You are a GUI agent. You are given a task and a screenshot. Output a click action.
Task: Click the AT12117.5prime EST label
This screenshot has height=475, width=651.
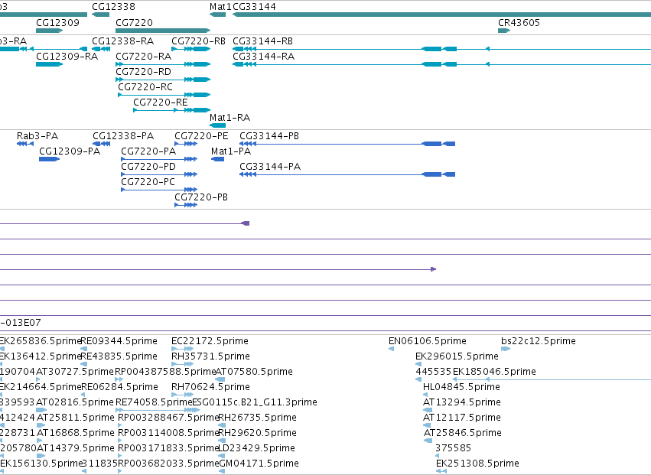pos(462,418)
